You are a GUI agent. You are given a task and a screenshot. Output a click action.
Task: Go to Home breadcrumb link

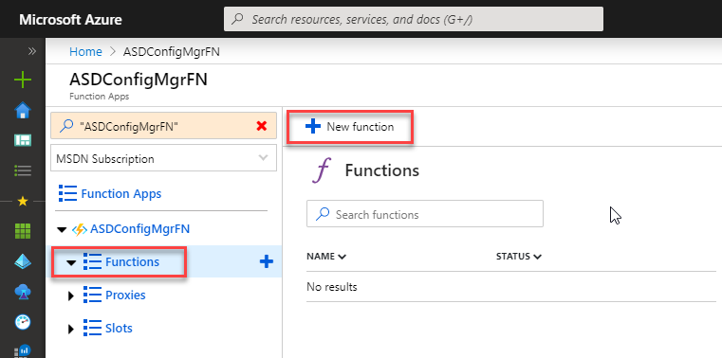coord(85,51)
